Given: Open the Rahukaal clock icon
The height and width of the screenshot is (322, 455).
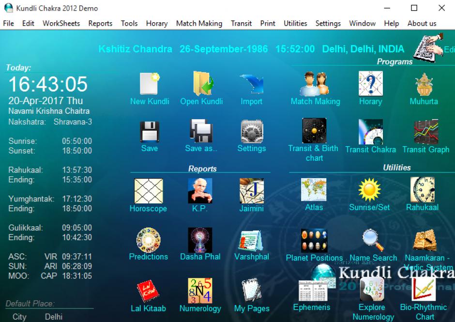Looking at the screenshot, I should coord(423,189).
